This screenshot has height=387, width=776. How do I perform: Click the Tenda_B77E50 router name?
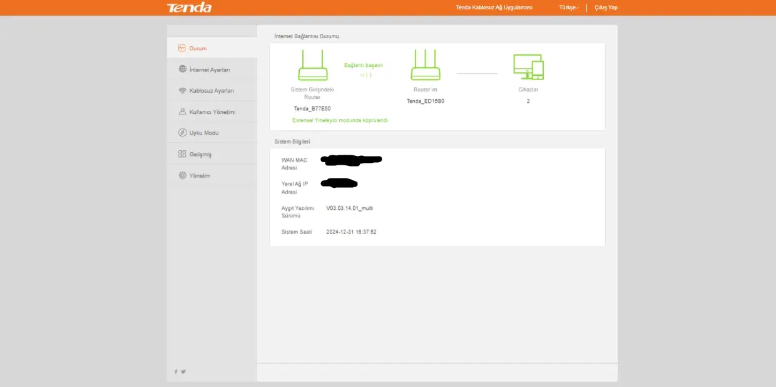(x=312, y=108)
